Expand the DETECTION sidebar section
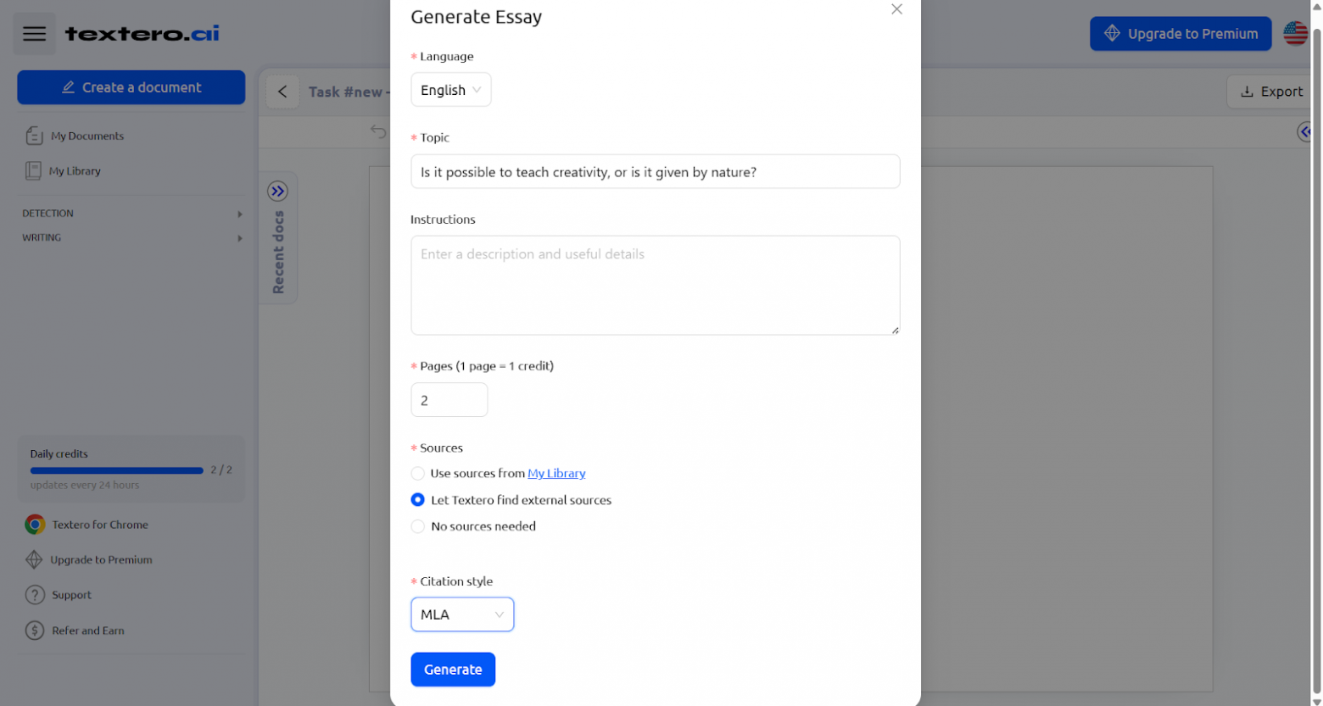1323x706 pixels. (131, 214)
